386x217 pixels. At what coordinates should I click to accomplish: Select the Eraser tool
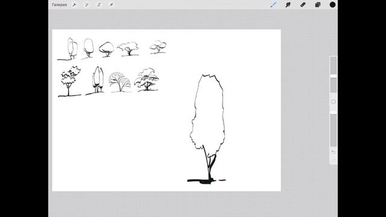tap(303, 5)
